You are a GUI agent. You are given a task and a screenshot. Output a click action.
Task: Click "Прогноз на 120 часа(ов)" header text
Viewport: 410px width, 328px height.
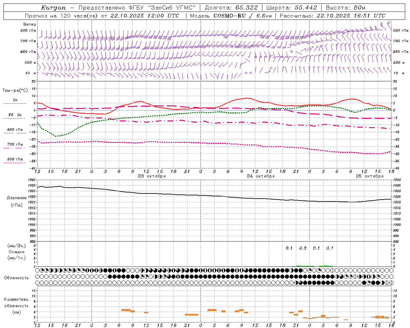pyautogui.click(x=62, y=16)
